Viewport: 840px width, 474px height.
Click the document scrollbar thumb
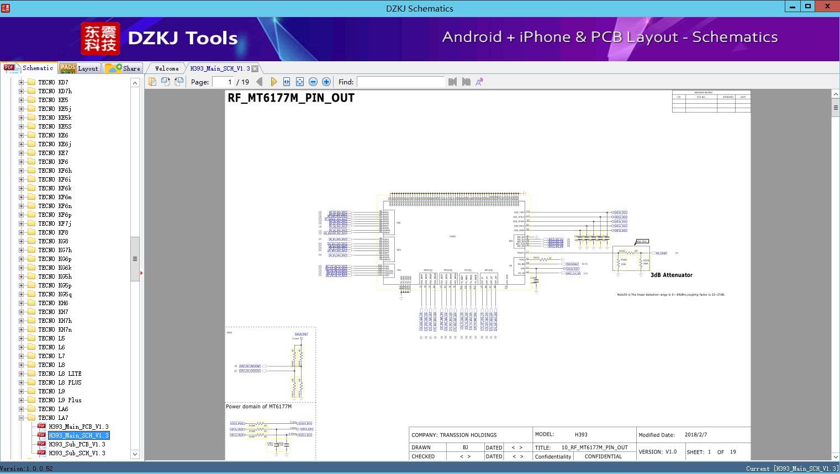click(x=836, y=108)
